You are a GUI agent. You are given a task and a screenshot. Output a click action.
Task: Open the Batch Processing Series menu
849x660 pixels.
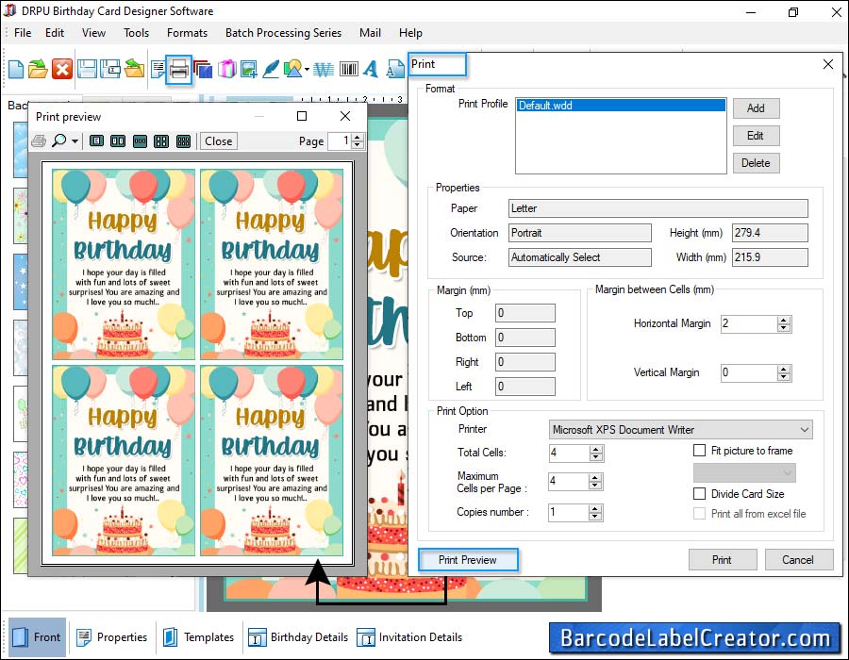[283, 32]
